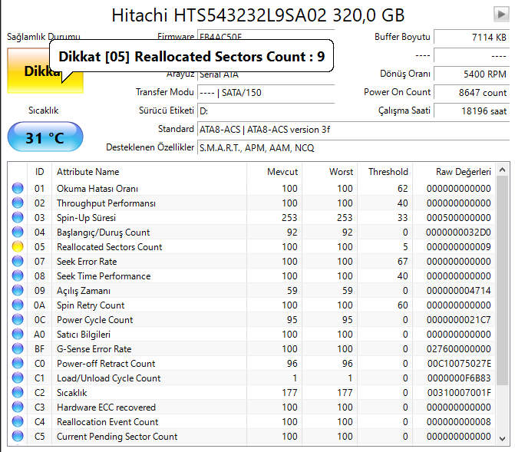The height and width of the screenshot is (452, 515).
Task: Click raw value 0000000032D0
Action: [458, 233]
